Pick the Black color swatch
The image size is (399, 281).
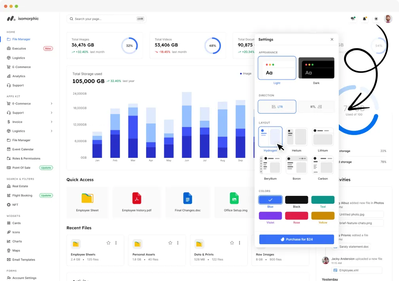(x=297, y=200)
